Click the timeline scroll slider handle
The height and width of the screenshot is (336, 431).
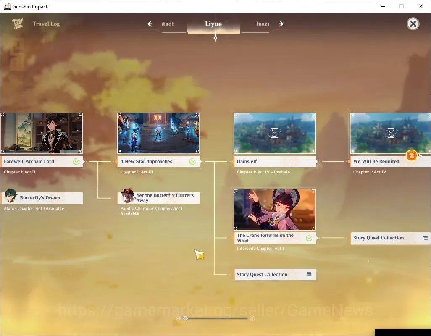tap(185, 318)
